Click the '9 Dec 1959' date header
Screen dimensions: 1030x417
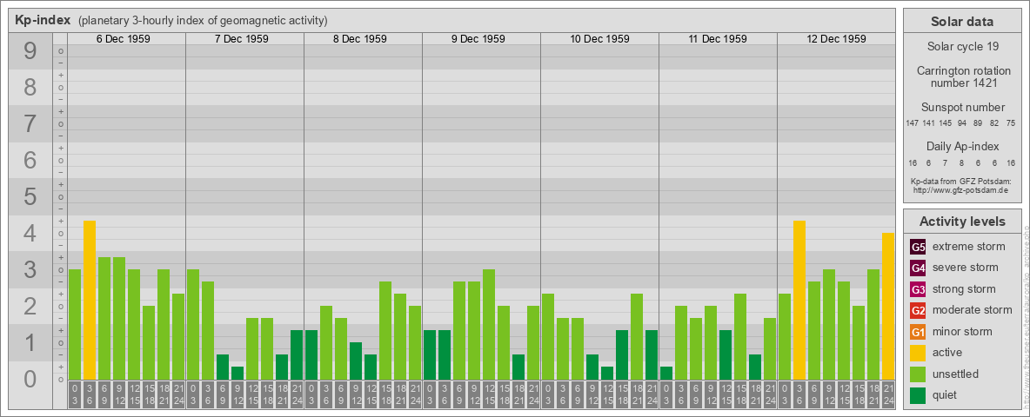click(x=478, y=39)
